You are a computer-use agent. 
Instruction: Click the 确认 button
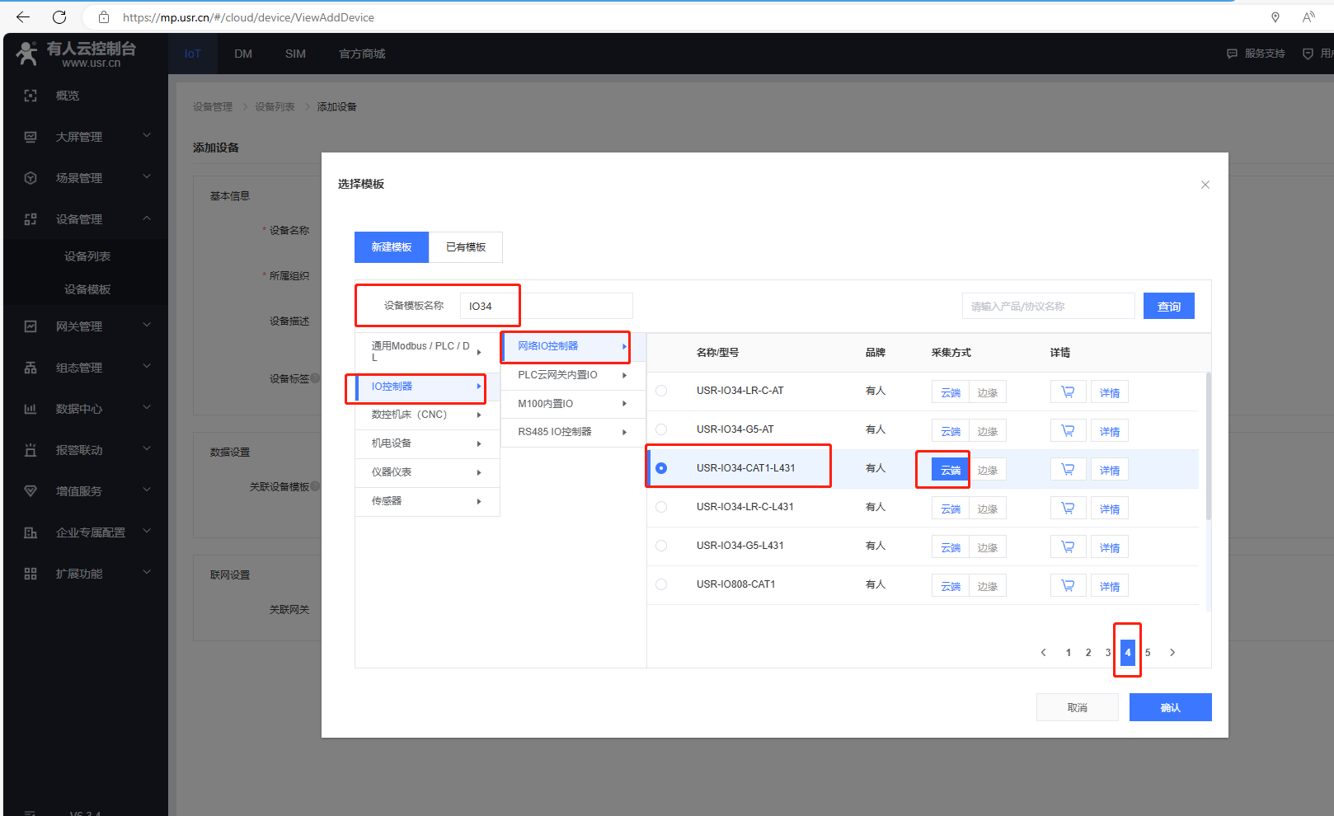click(1170, 707)
